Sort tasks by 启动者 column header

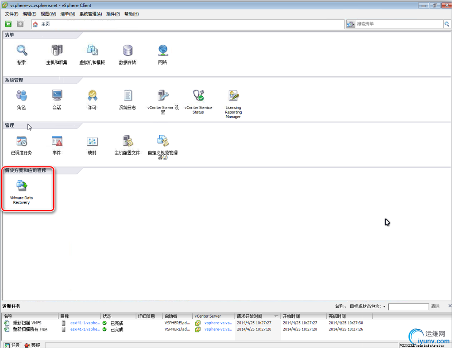[177, 316]
